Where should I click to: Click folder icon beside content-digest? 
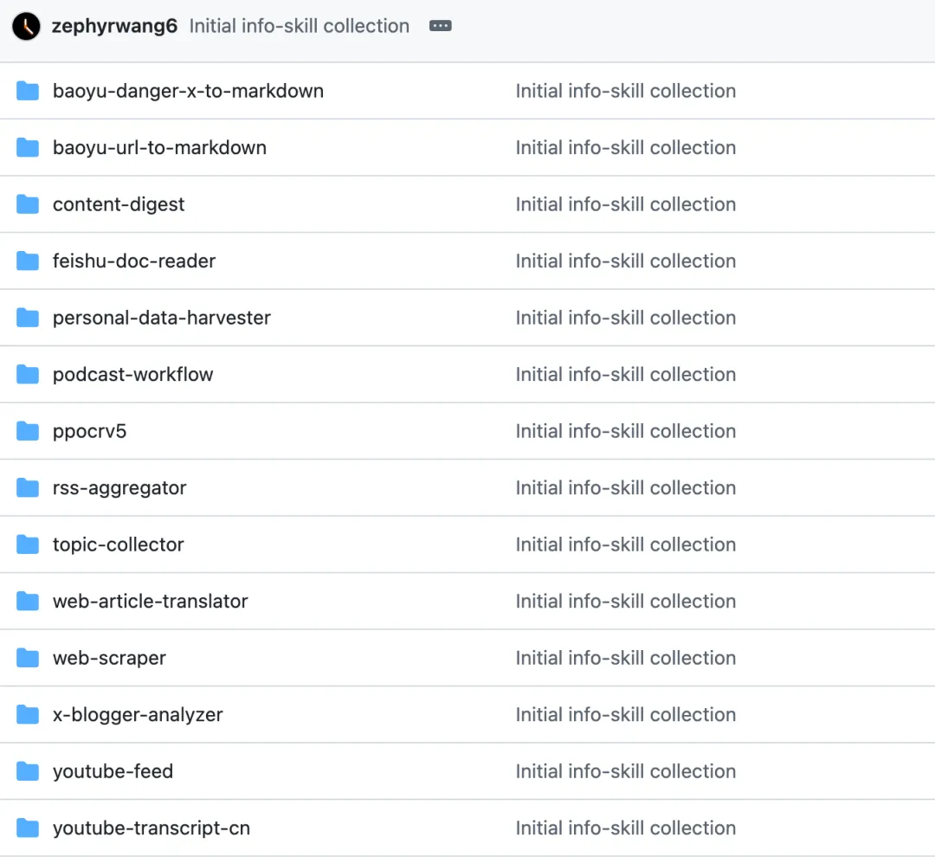click(x=28, y=204)
